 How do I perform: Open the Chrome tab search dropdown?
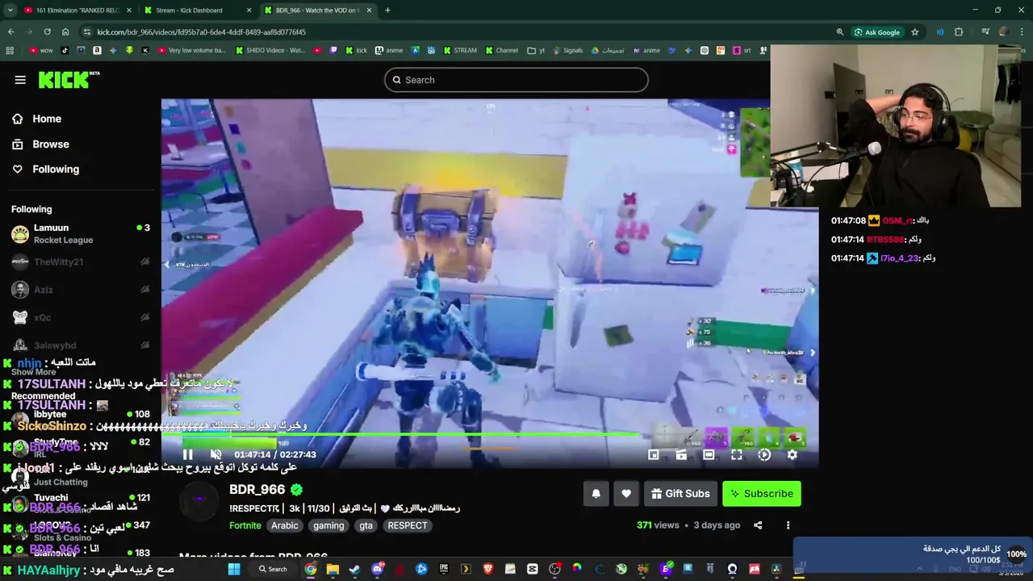click(x=10, y=10)
